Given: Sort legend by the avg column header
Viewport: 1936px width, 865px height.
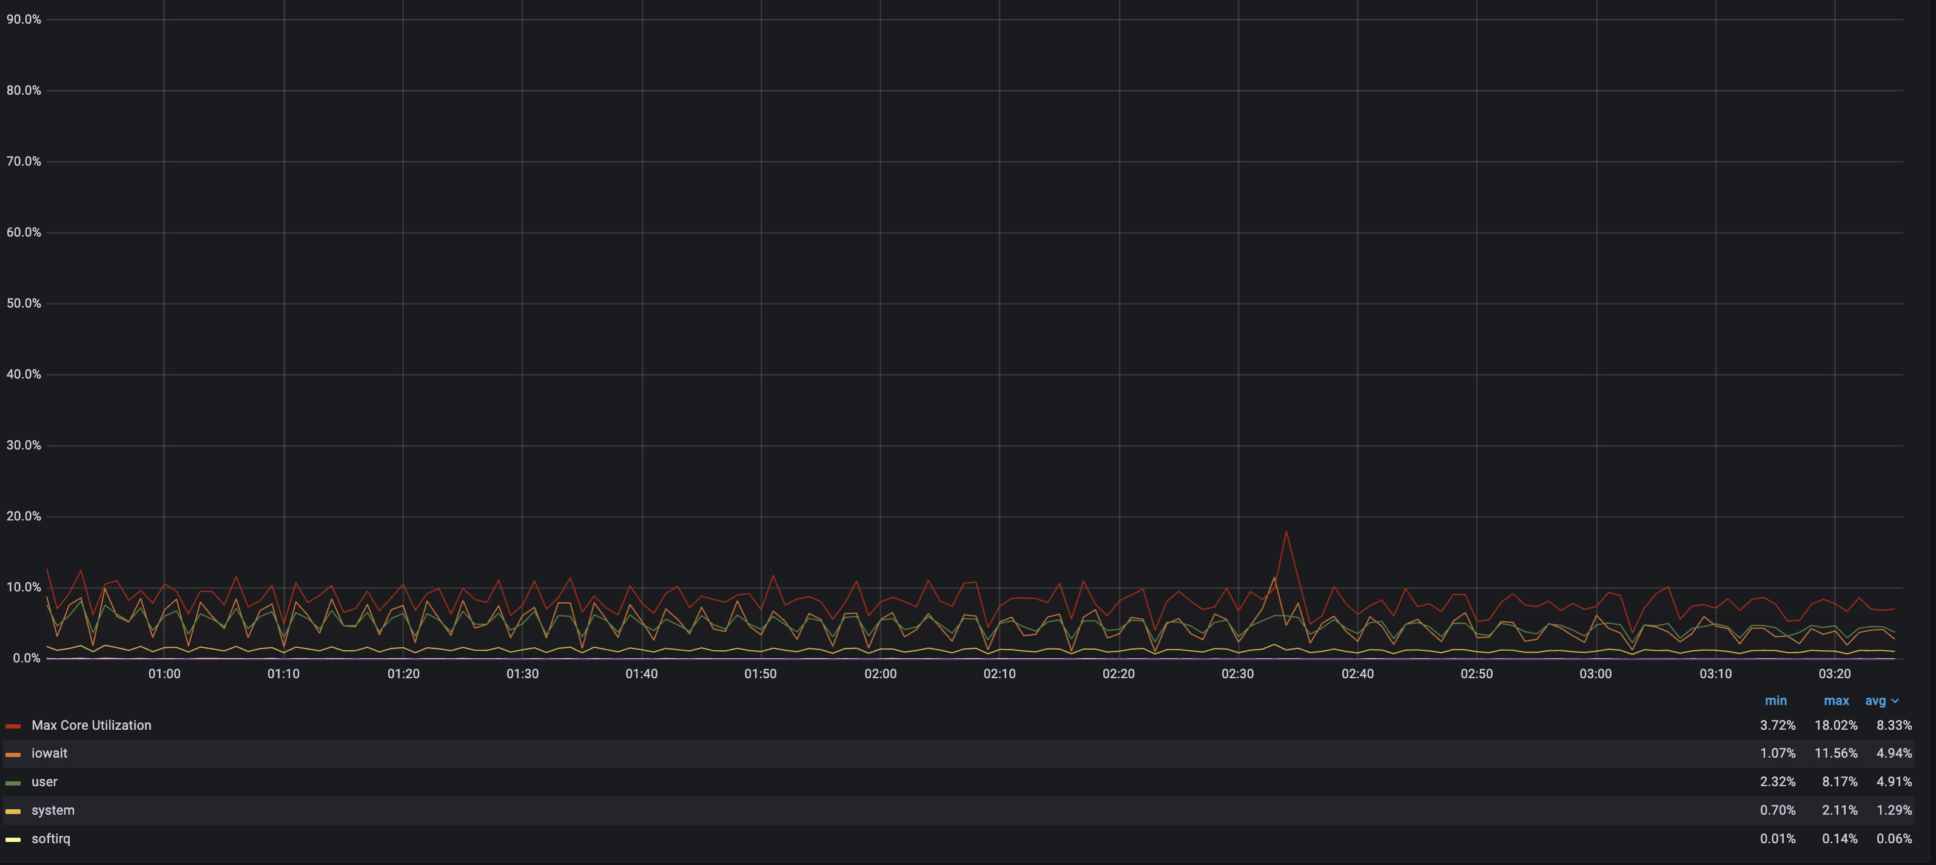Looking at the screenshot, I should (x=1875, y=701).
